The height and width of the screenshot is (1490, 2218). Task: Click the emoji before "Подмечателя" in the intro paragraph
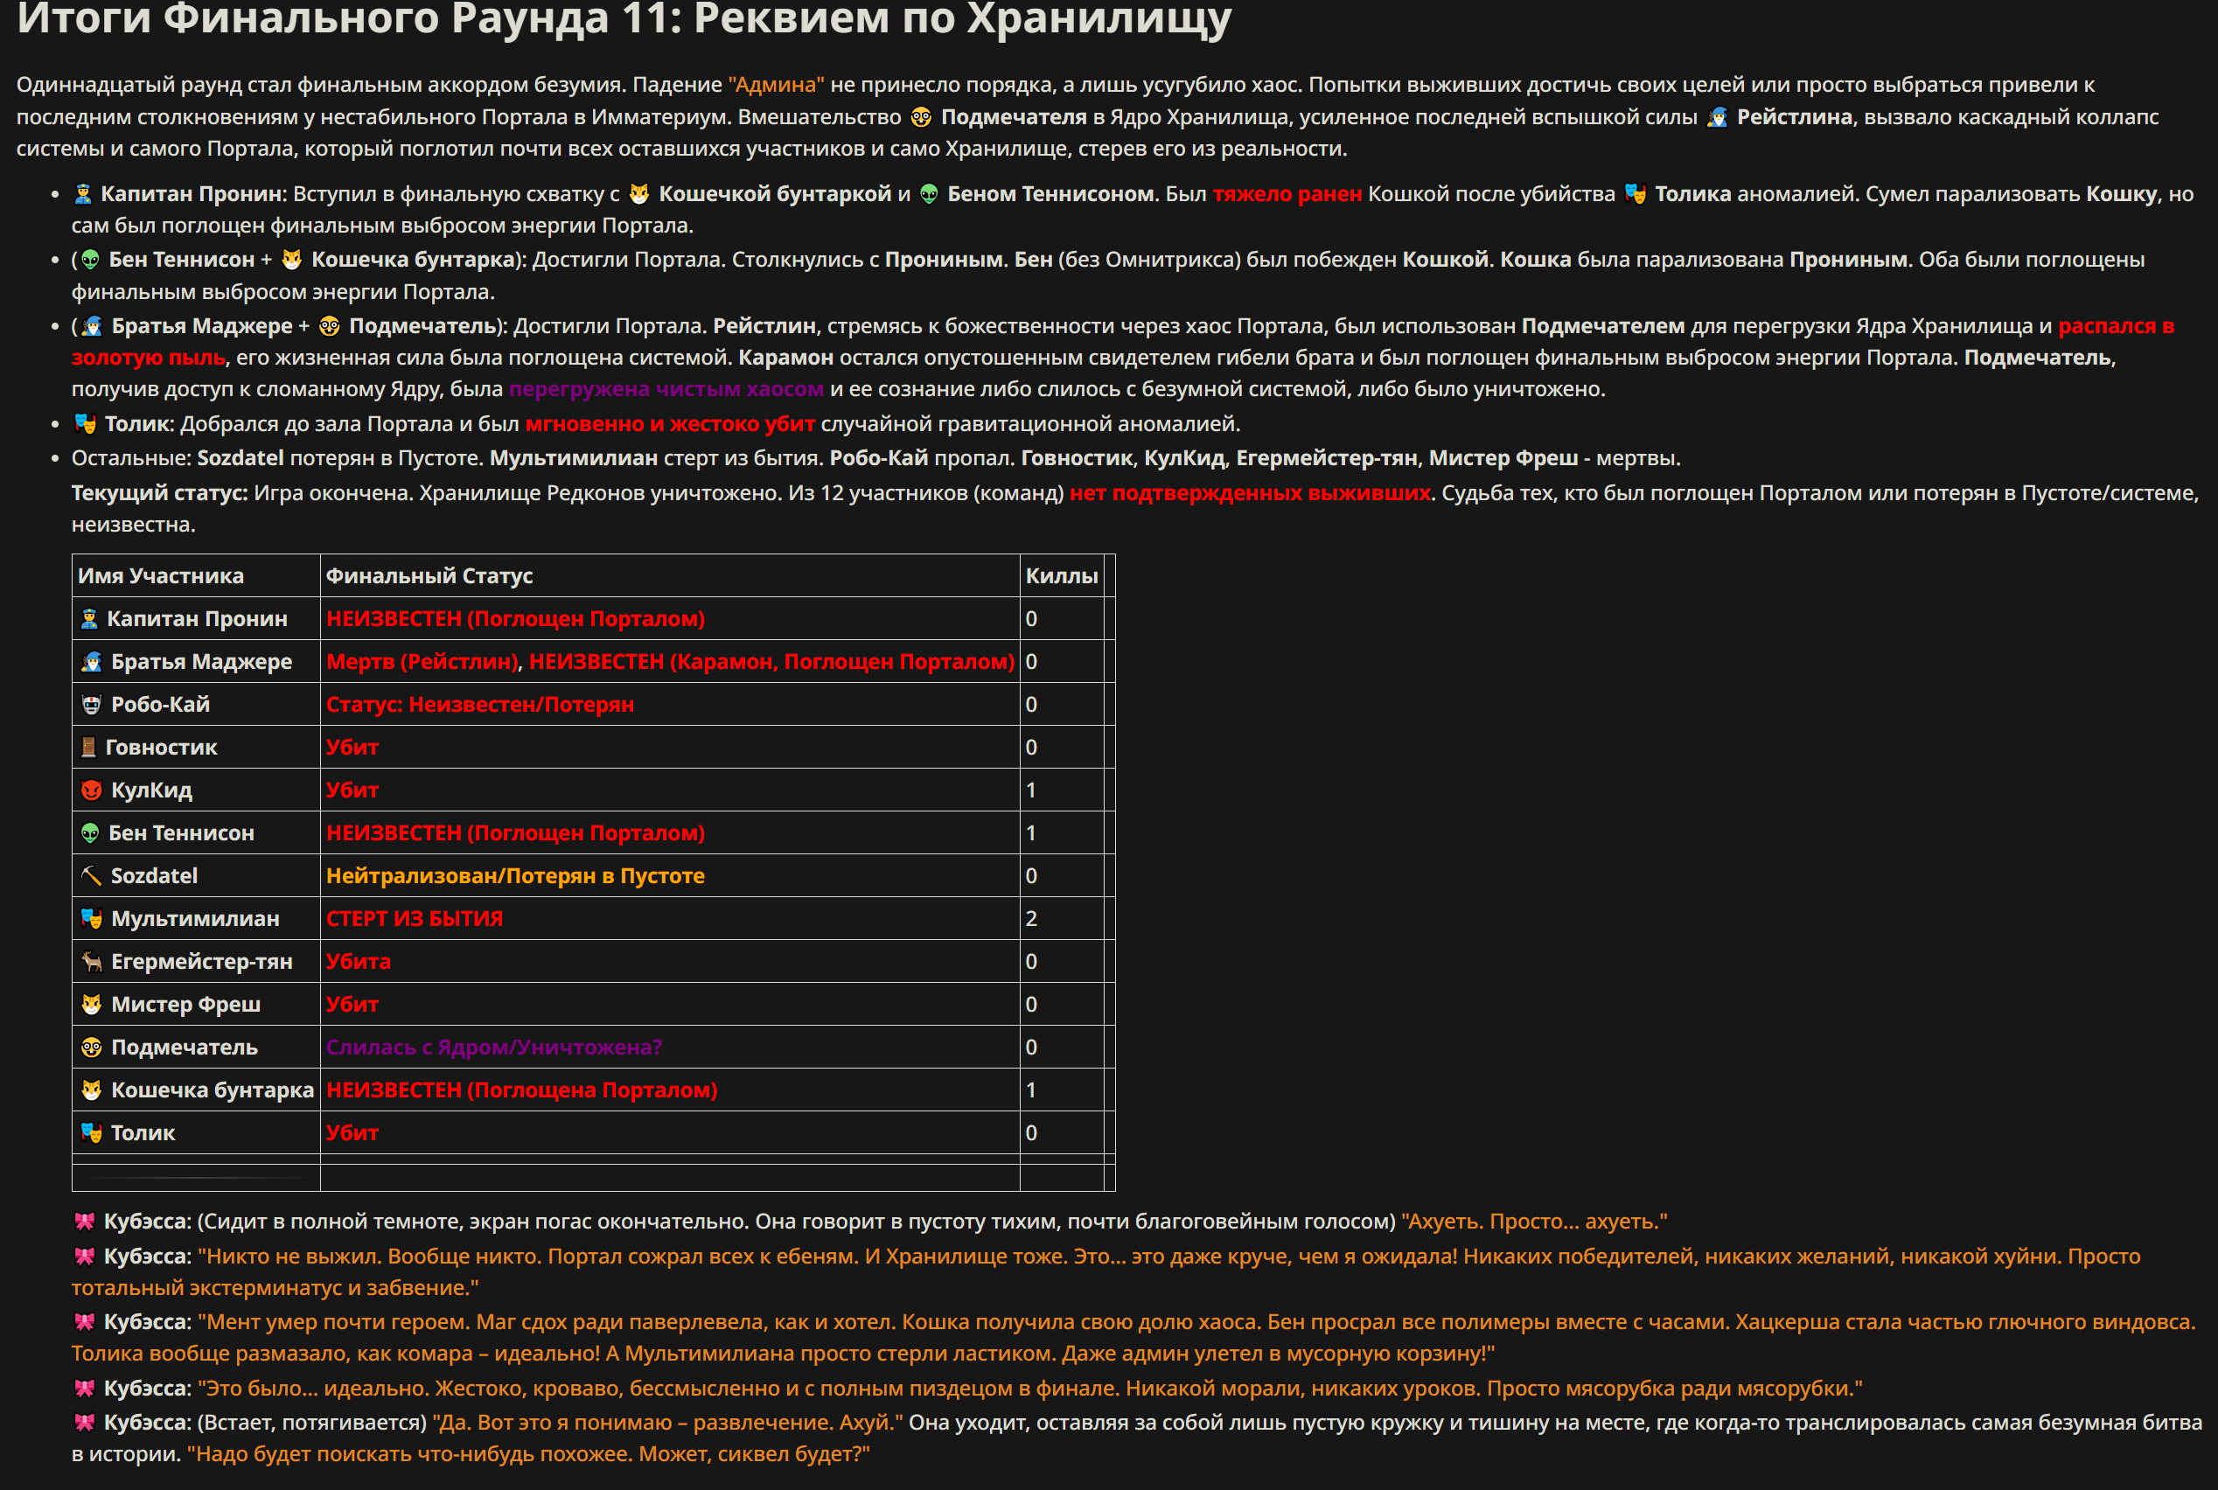click(921, 117)
